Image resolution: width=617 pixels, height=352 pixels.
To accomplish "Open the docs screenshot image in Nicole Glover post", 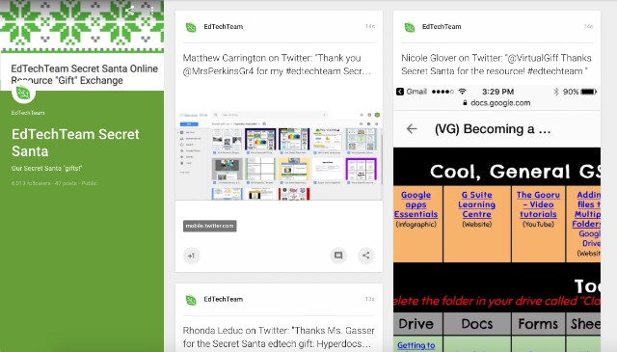I will pos(497,218).
